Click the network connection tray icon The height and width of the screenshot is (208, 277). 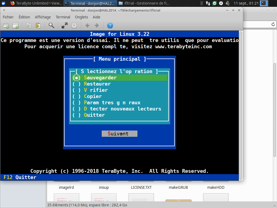tap(208, 3)
